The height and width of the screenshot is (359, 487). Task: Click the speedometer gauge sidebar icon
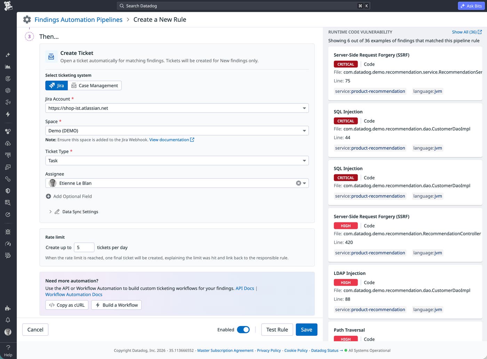[8, 244]
